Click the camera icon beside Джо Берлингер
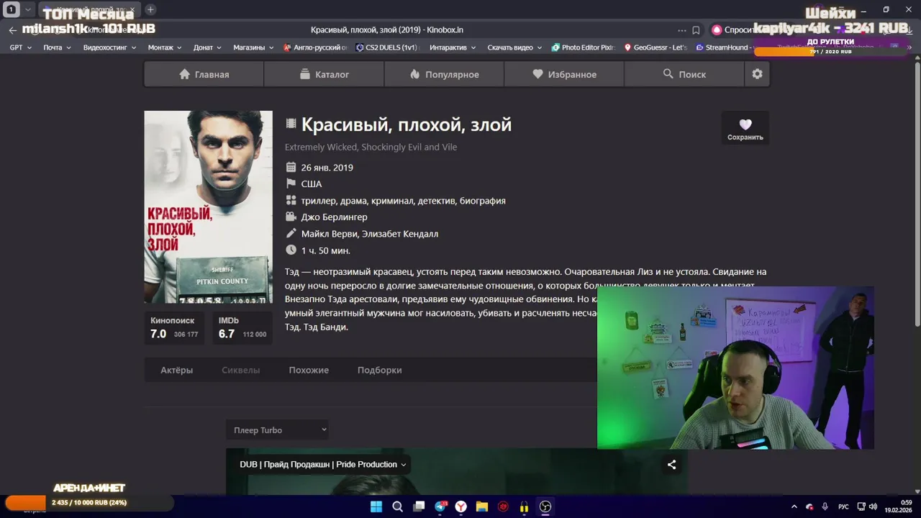This screenshot has width=921, height=518. 291,217
